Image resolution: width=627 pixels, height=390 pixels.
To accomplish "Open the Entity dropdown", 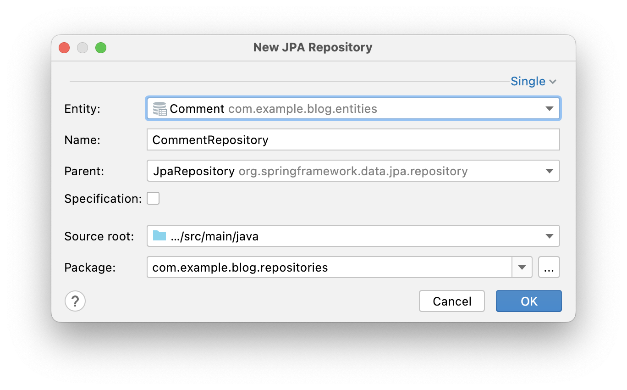I will 550,109.
